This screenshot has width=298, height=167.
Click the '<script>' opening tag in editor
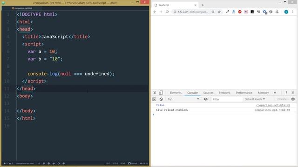tap(33, 44)
